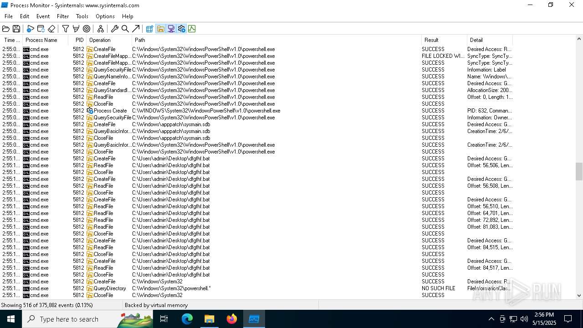Screen dimensions: 583x328
Task: Launch Microsoft Edge from taskbar
Action: click(187, 319)
